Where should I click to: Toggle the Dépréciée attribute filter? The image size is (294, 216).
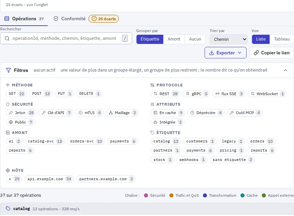206,113
